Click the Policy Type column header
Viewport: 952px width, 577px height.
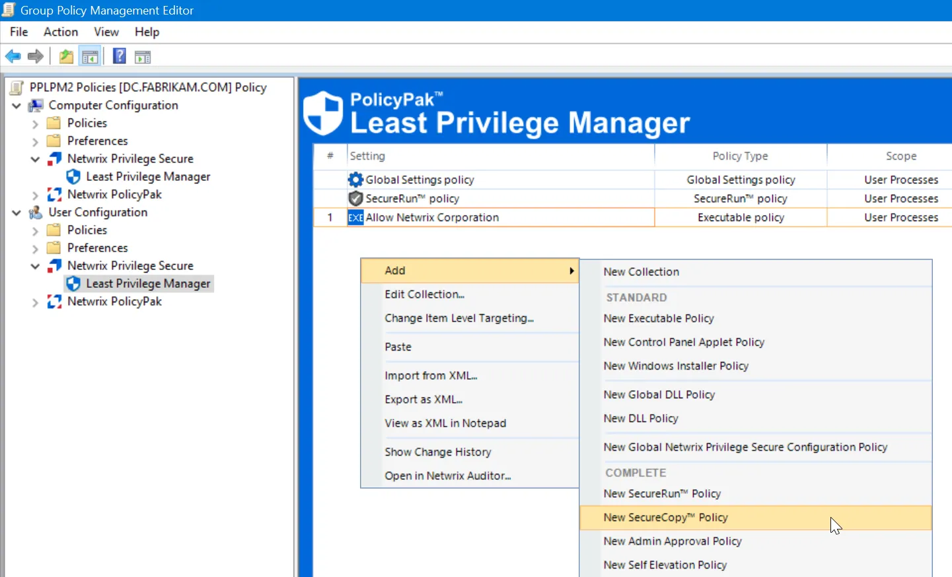(x=740, y=156)
